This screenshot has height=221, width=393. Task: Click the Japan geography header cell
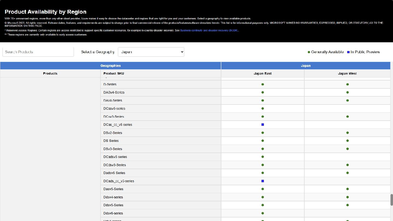click(x=306, y=66)
